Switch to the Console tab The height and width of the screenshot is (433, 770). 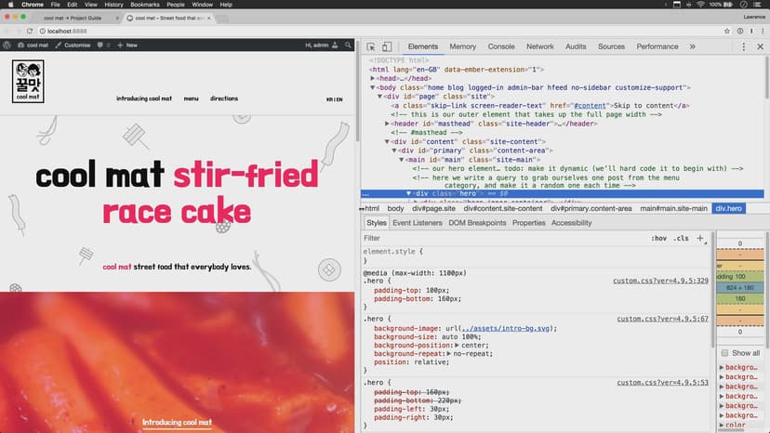[500, 46]
